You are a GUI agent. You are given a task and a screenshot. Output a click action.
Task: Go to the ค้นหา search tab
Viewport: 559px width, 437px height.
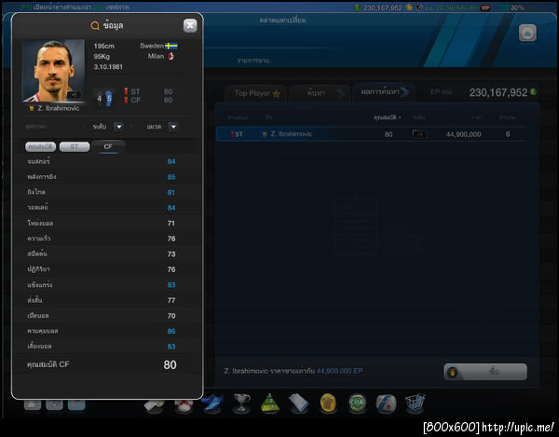point(319,93)
